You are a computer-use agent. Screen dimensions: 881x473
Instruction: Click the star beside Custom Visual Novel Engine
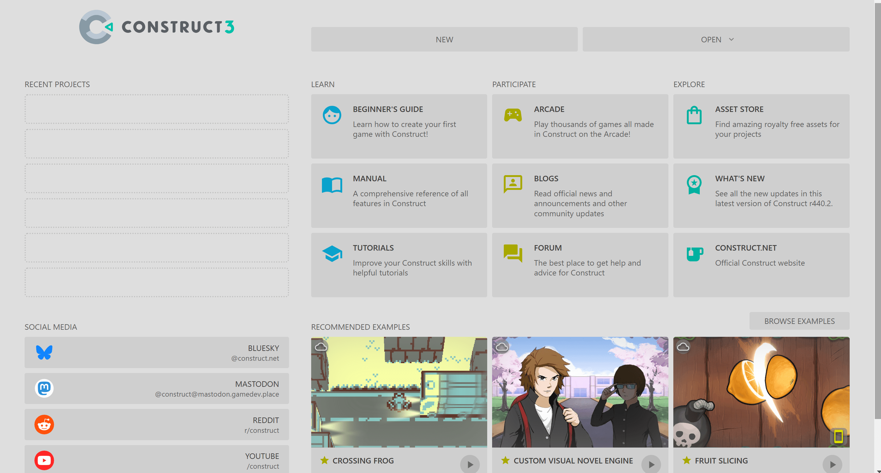pos(505,460)
